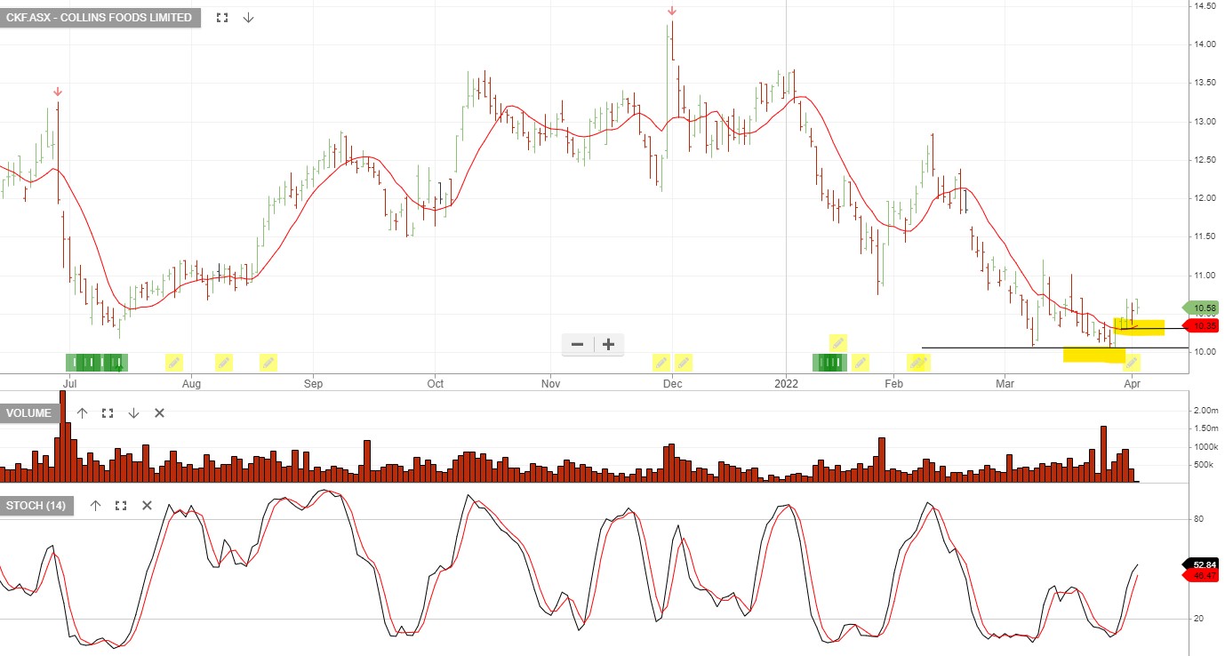Maximize the VOLUME panel
This screenshot has width=1225, height=656.
108,412
